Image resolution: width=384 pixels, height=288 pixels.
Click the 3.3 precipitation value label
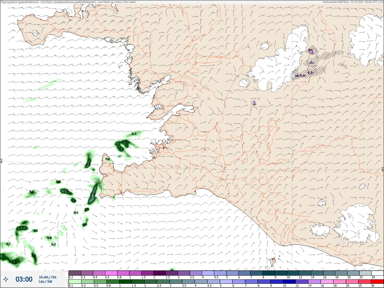[121, 149]
